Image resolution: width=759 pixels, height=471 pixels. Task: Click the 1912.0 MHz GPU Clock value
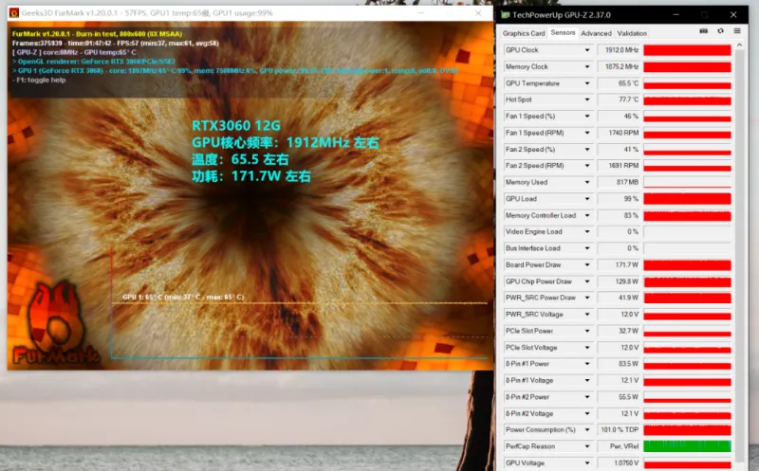click(x=620, y=50)
